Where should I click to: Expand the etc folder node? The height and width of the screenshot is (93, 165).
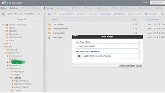point(5,43)
